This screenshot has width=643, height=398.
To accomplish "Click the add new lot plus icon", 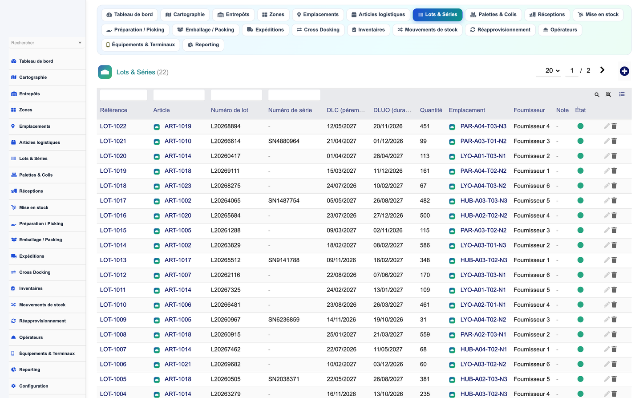I will point(624,71).
